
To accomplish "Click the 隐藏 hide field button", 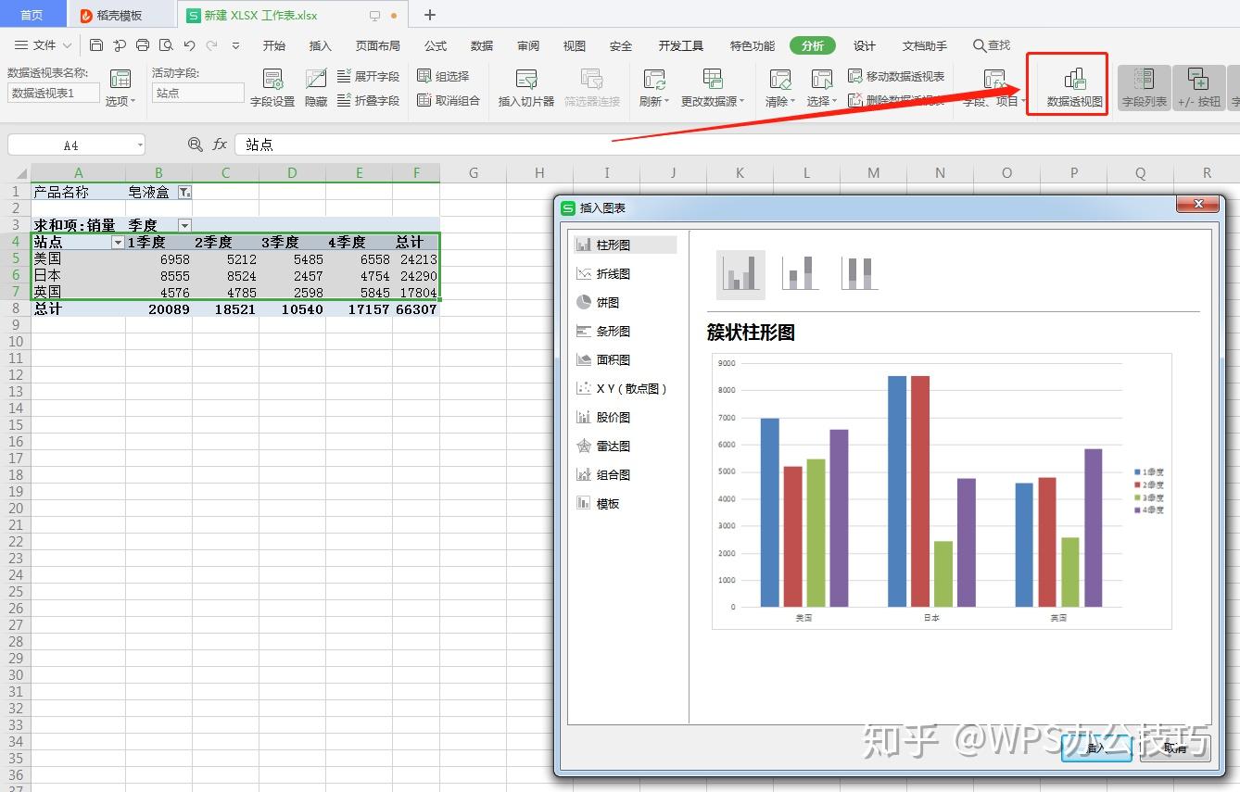I will 316,88.
